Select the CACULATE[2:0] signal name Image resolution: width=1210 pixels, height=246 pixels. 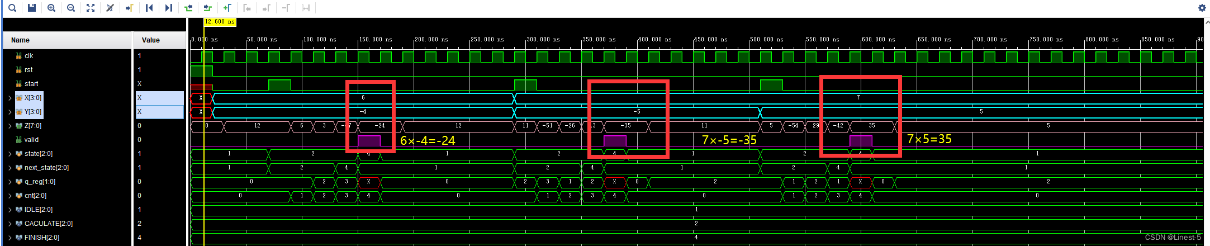pos(49,224)
